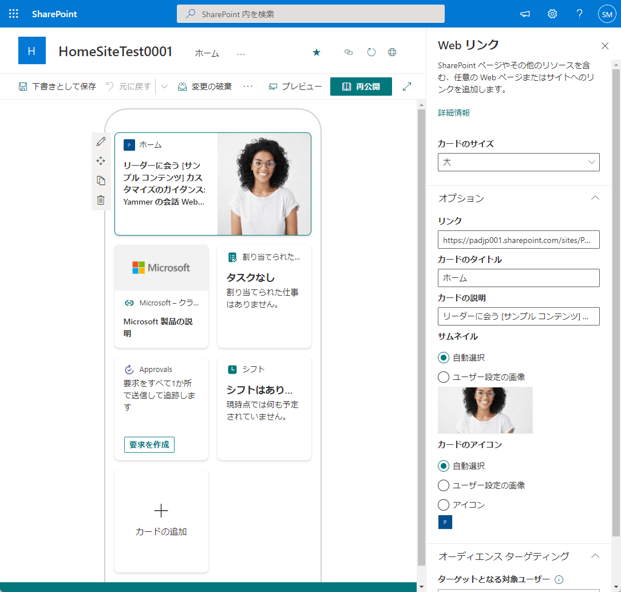Viewport: 621px width, 592px height.
Task: Click the Shifts card clock icon
Action: pos(232,370)
